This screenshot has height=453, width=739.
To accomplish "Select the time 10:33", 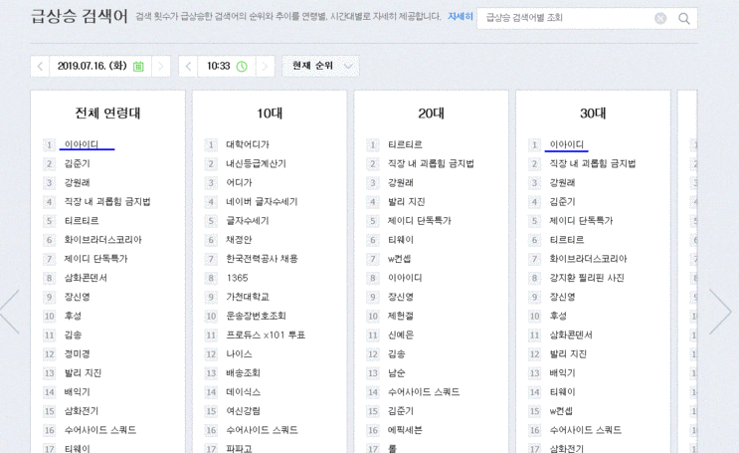I will coord(218,66).
